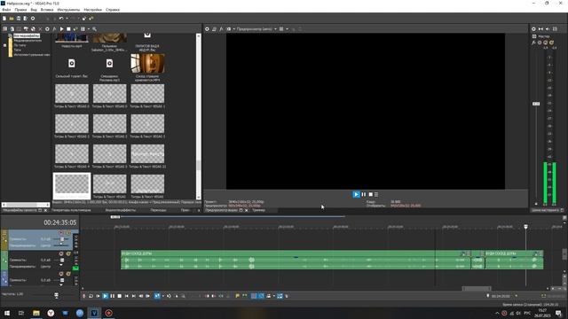Open the View menu (Вид)
Image resolution: width=568 pixels, height=319 pixels.
pos(34,10)
